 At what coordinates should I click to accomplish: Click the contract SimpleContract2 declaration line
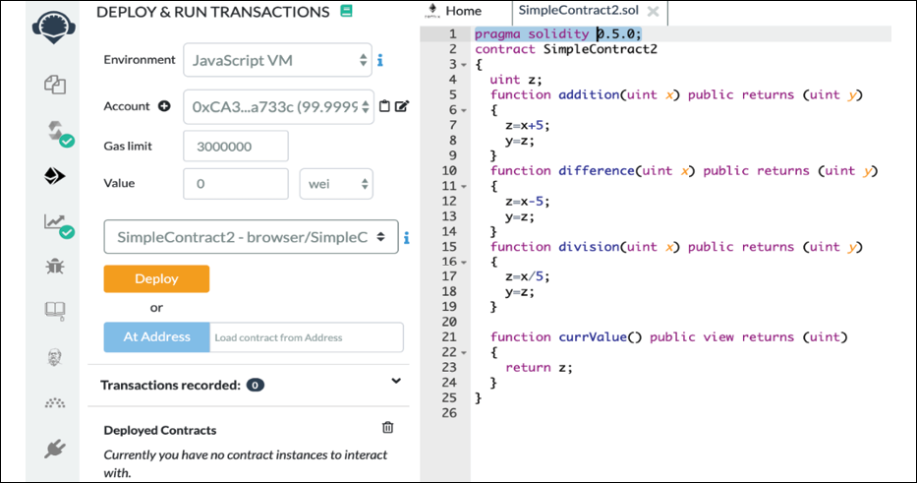coord(566,49)
